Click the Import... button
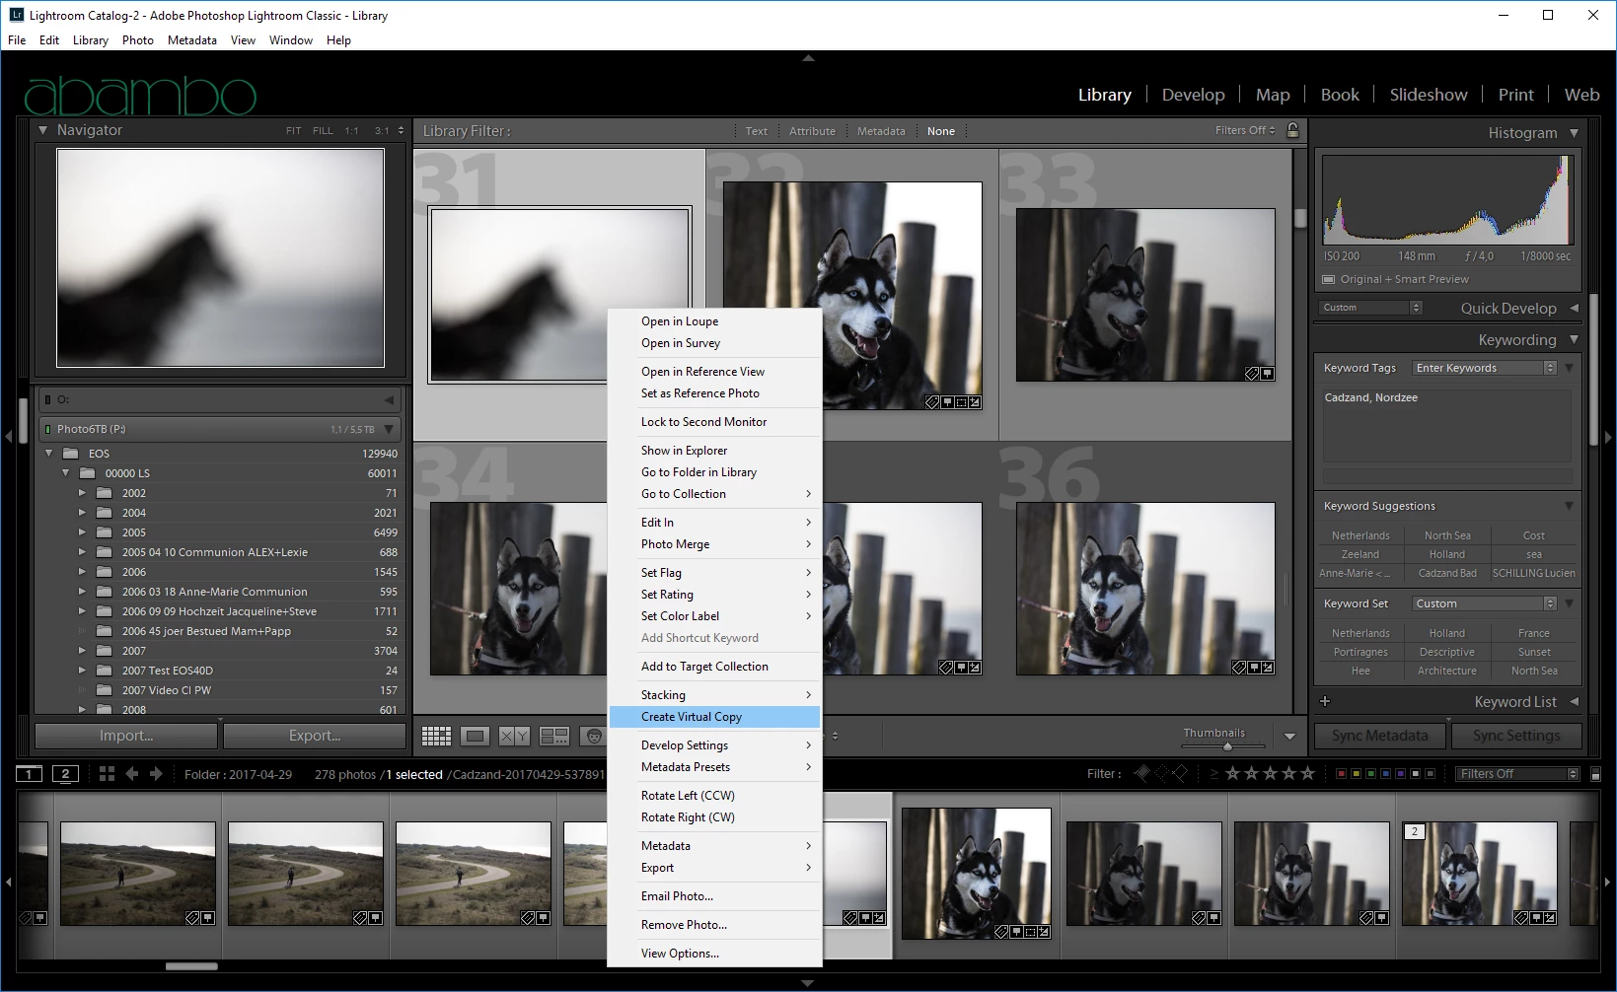1617x992 pixels. 126,736
